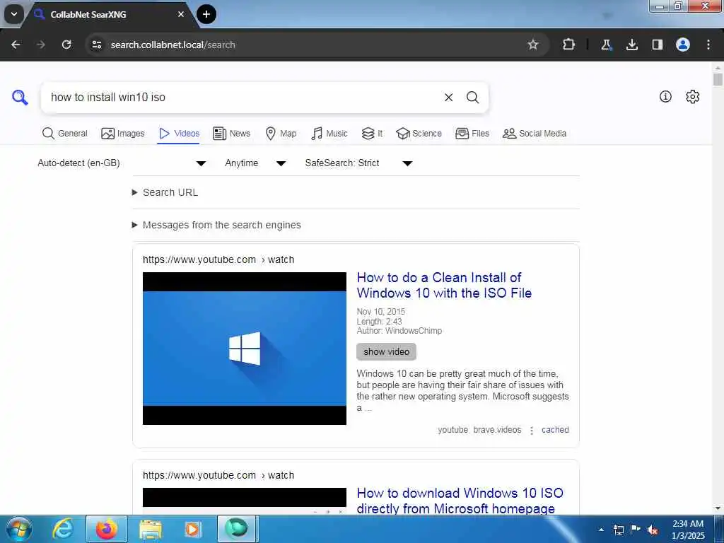Open SafeSearch: Strict dropdown

pyautogui.click(x=358, y=163)
